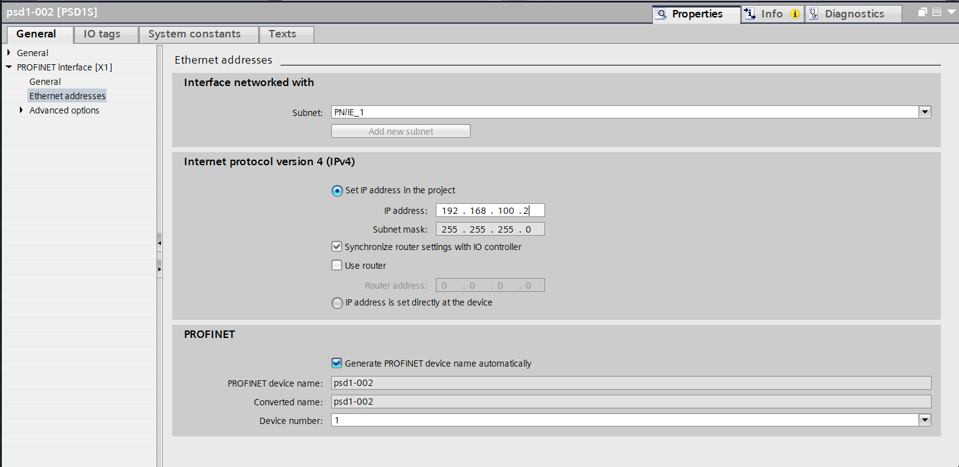Select the System constants tab
This screenshot has height=467, width=959.
(194, 34)
